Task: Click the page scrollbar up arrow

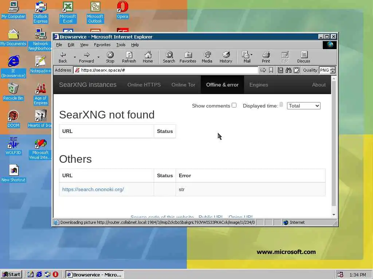Action: coord(334,78)
